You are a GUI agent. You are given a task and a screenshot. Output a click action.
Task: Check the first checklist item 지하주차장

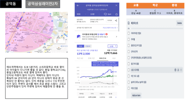pyautogui.click(x=129, y=33)
